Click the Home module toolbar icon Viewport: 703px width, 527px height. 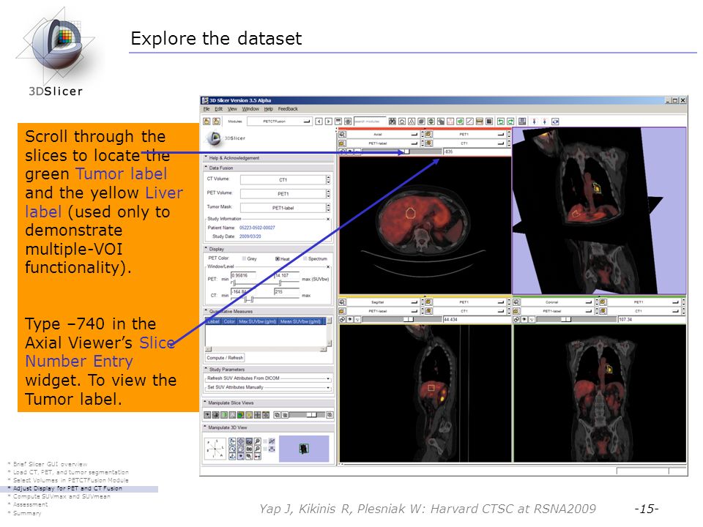click(402, 122)
